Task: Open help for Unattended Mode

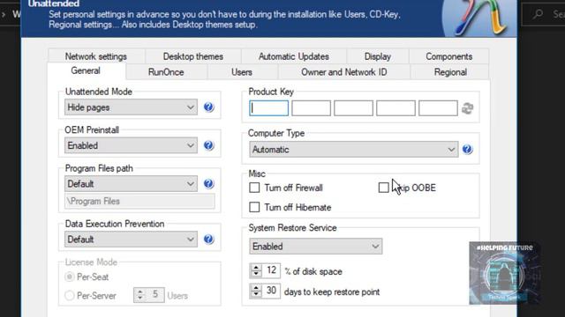Action: pyautogui.click(x=208, y=107)
